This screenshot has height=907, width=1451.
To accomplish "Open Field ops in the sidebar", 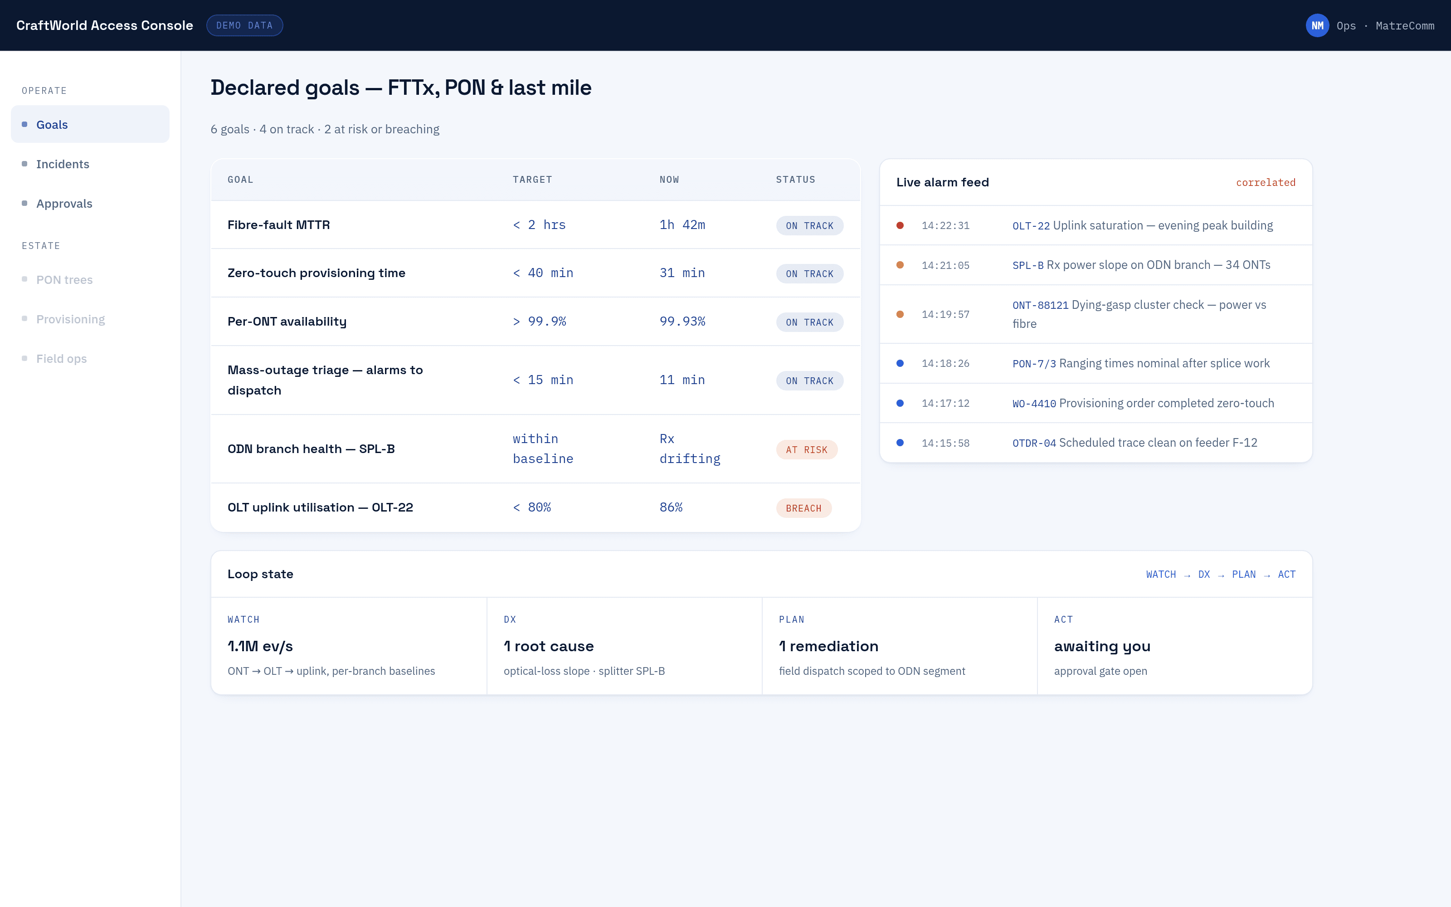I will pos(90,359).
